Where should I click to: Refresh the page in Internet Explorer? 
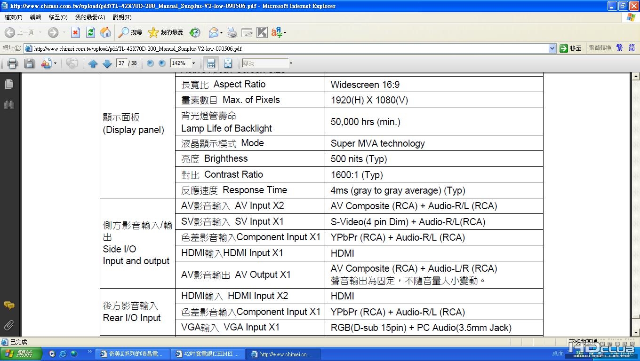pyautogui.click(x=91, y=32)
